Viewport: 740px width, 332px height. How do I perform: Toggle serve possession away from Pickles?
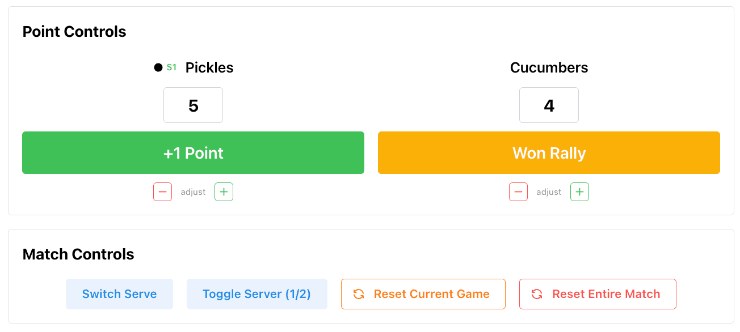click(119, 294)
